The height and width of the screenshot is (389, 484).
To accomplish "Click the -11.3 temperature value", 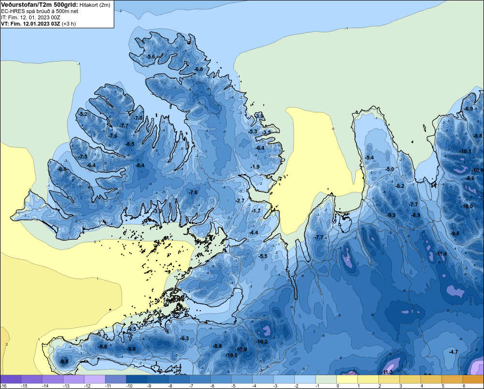I will (387, 373).
